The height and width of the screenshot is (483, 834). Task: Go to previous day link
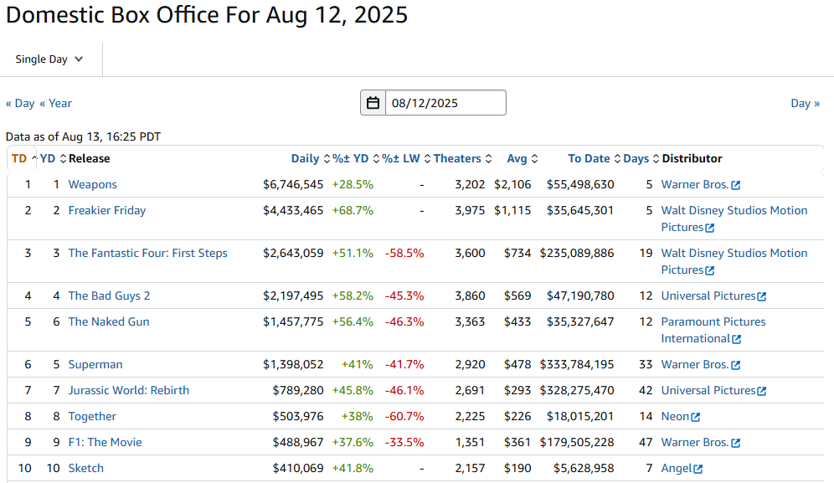20,103
